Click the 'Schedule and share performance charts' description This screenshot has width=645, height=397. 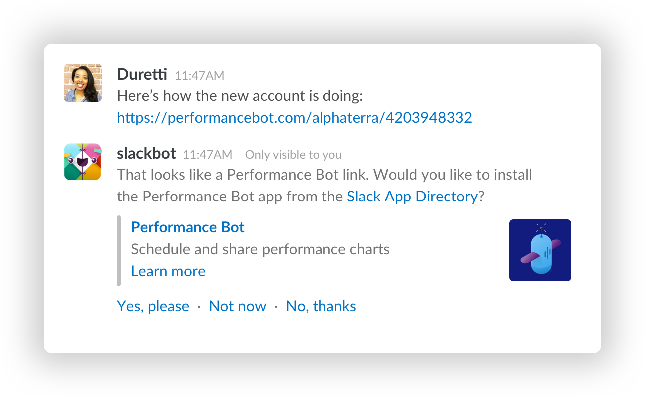[260, 249]
